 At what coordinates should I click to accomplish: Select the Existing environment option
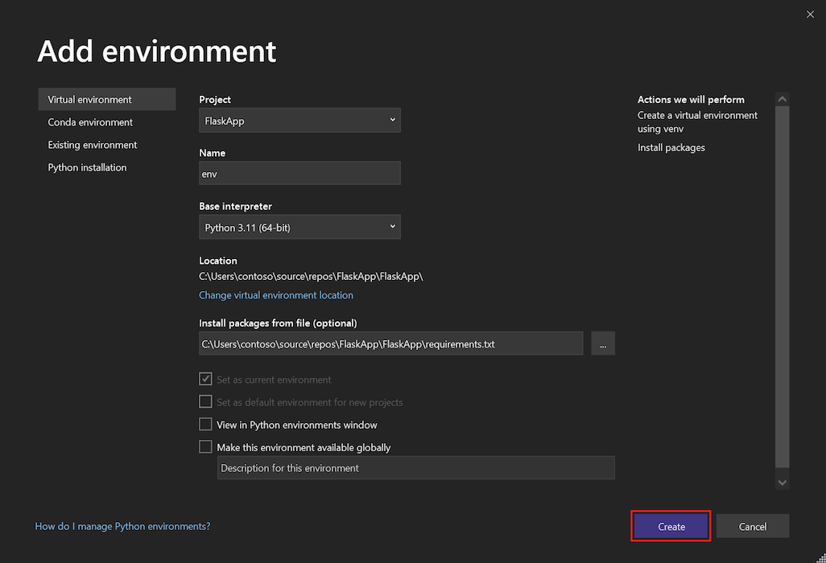click(x=92, y=145)
